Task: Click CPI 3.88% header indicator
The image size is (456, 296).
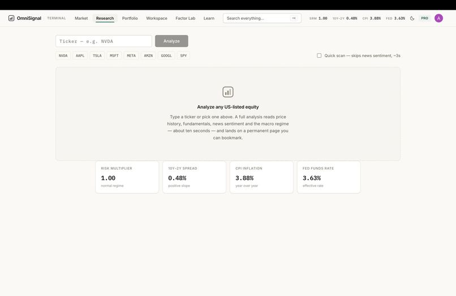Action: tap(371, 18)
